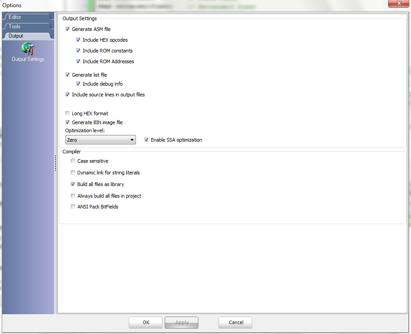The image size is (411, 334).
Task: Select the Output tab
Action: (27, 36)
